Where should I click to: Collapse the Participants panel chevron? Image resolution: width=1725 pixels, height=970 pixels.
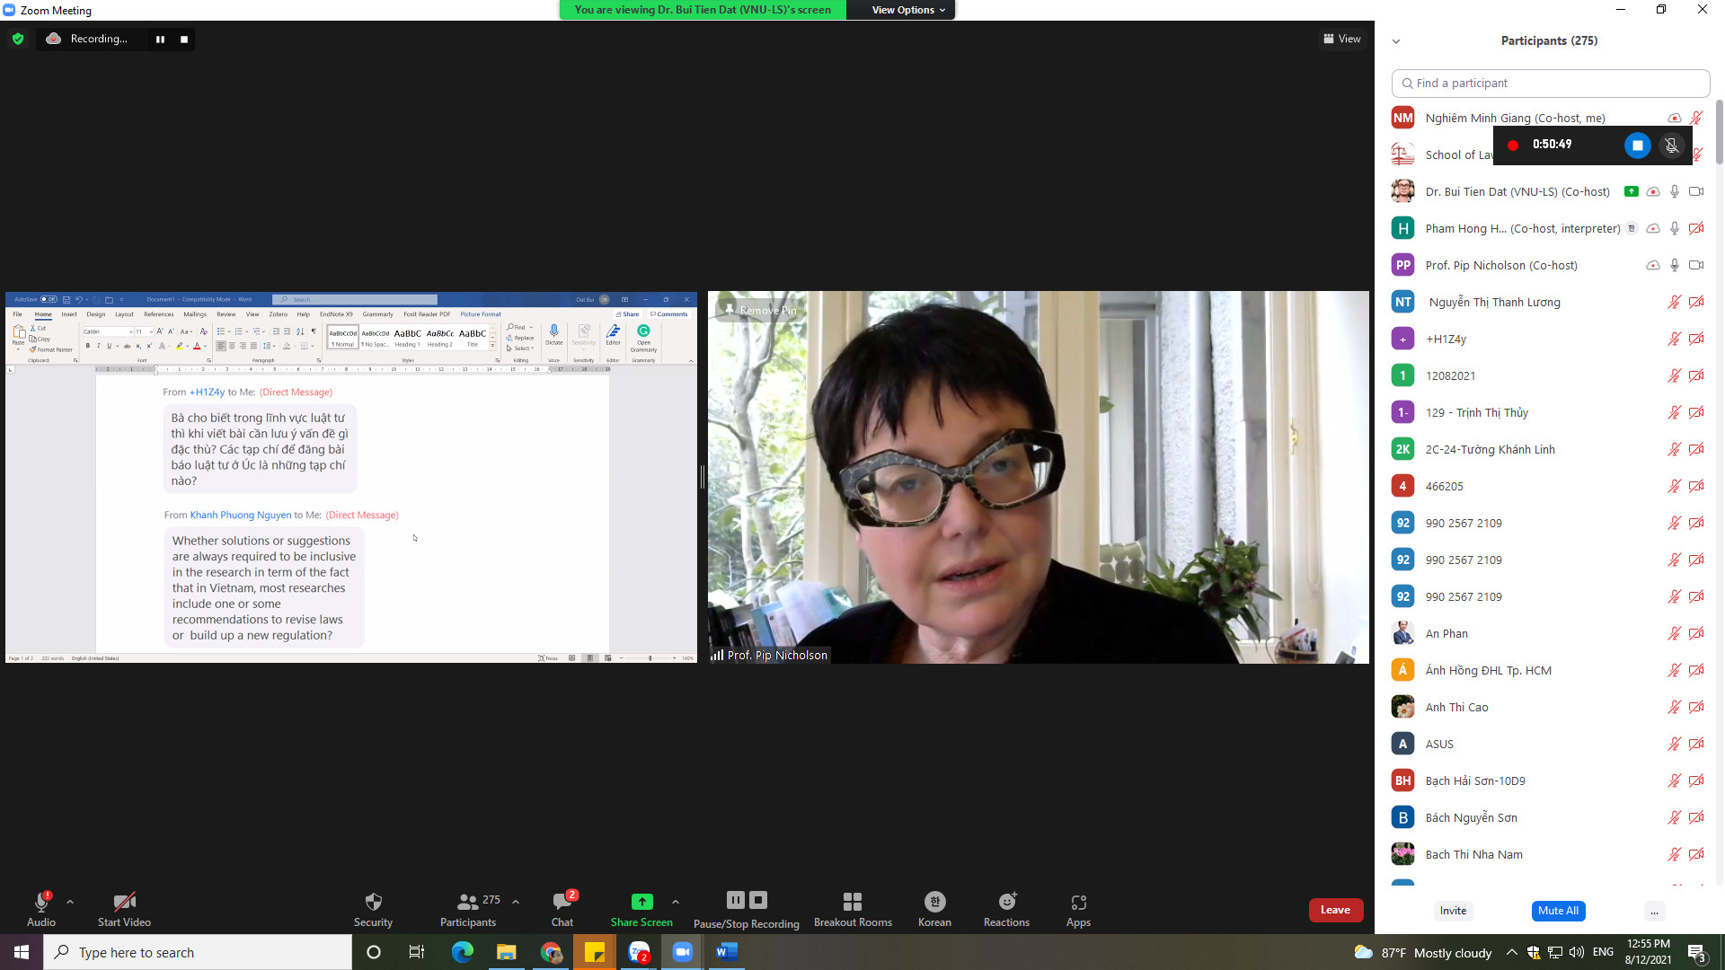(x=1395, y=41)
